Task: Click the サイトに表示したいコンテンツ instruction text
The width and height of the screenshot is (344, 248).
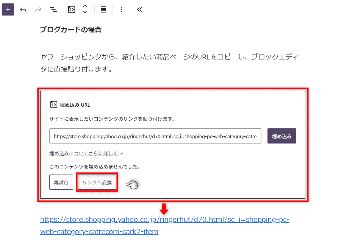Action: (112, 119)
